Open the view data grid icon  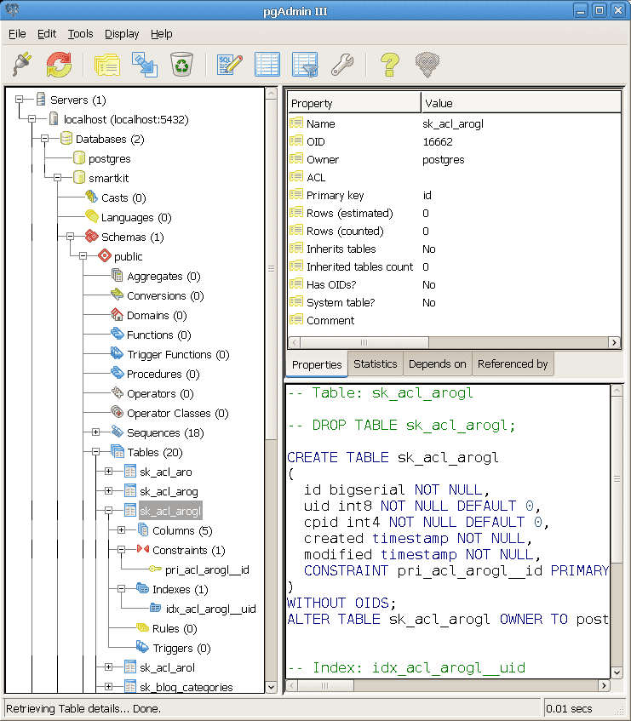(x=267, y=64)
